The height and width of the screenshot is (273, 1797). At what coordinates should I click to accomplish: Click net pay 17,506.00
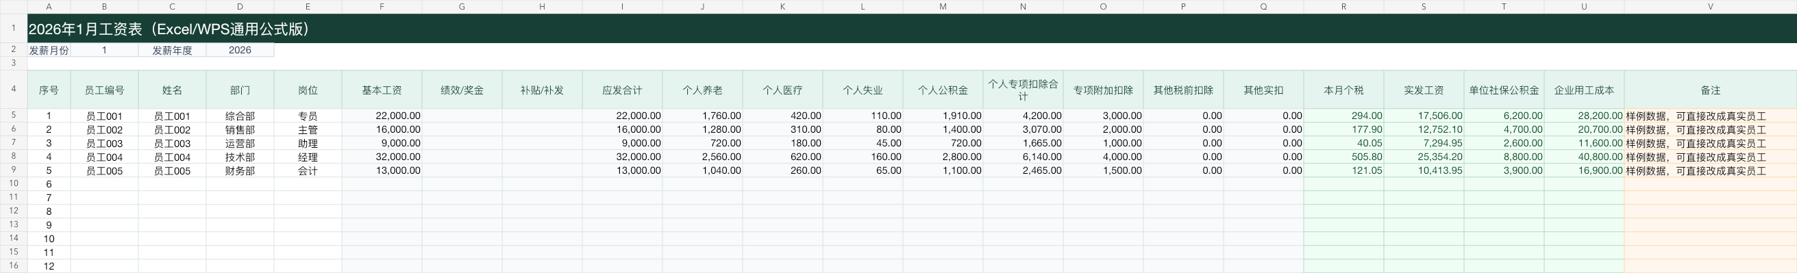click(1424, 116)
